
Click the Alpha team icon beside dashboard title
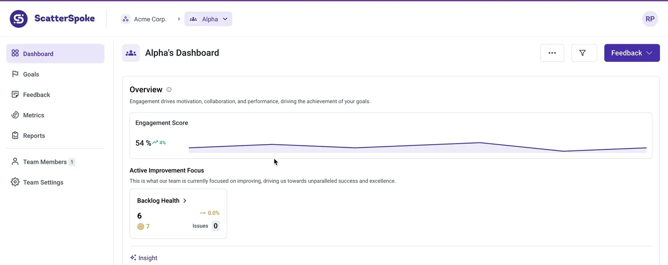pyautogui.click(x=131, y=53)
